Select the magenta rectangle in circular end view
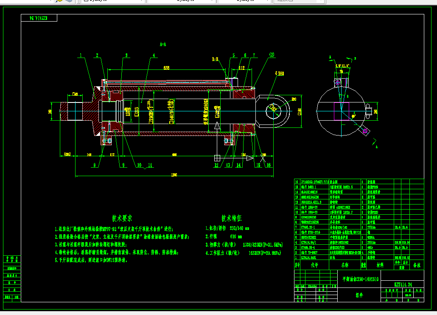Screen dimensions: 437x315 [342, 111]
